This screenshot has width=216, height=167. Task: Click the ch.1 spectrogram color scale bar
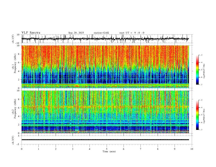coord(197,70)
